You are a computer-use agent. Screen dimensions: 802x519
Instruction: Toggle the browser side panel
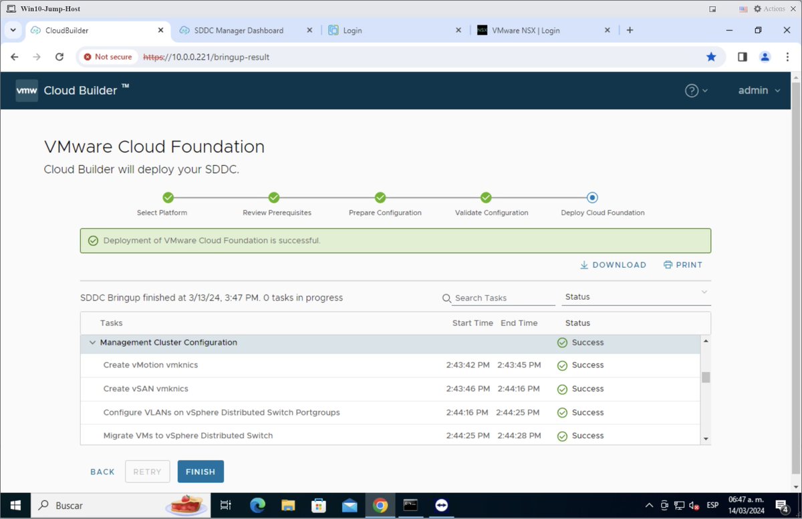[x=742, y=57]
